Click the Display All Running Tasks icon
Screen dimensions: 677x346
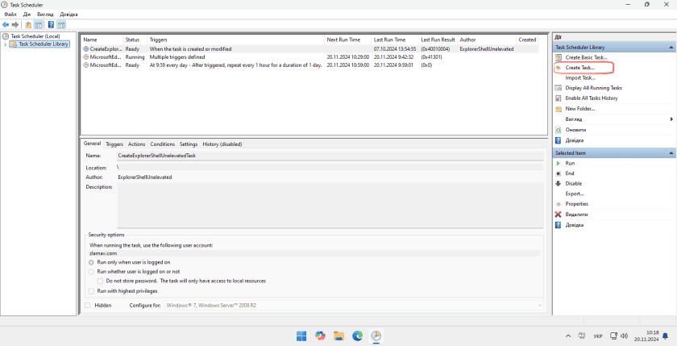pyautogui.click(x=559, y=88)
